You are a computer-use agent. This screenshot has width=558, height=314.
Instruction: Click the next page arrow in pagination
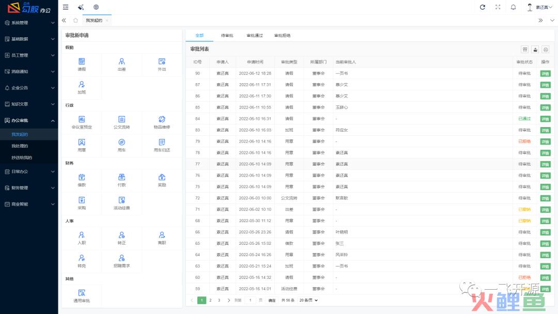pyautogui.click(x=228, y=301)
